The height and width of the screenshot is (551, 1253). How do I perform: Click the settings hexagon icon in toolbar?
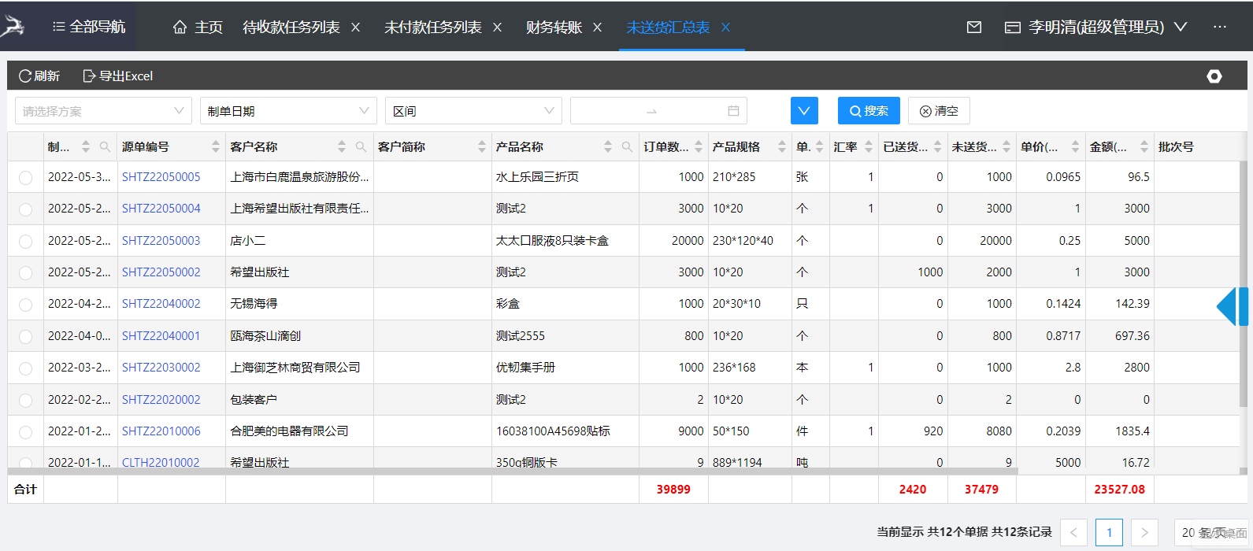1214,76
